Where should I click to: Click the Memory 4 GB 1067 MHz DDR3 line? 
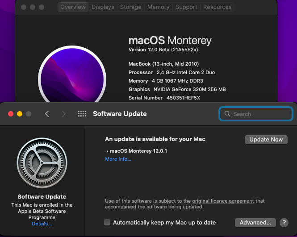point(166,81)
